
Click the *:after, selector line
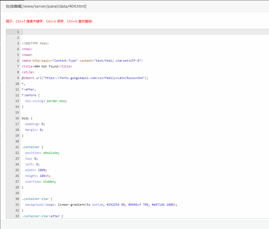click(29, 89)
